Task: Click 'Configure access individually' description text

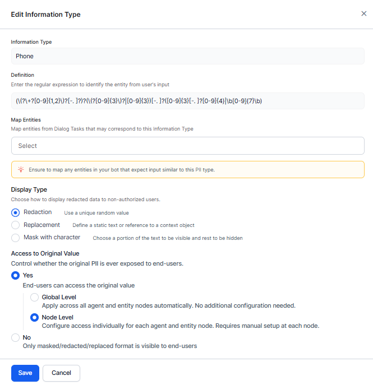Action: tap(181, 326)
